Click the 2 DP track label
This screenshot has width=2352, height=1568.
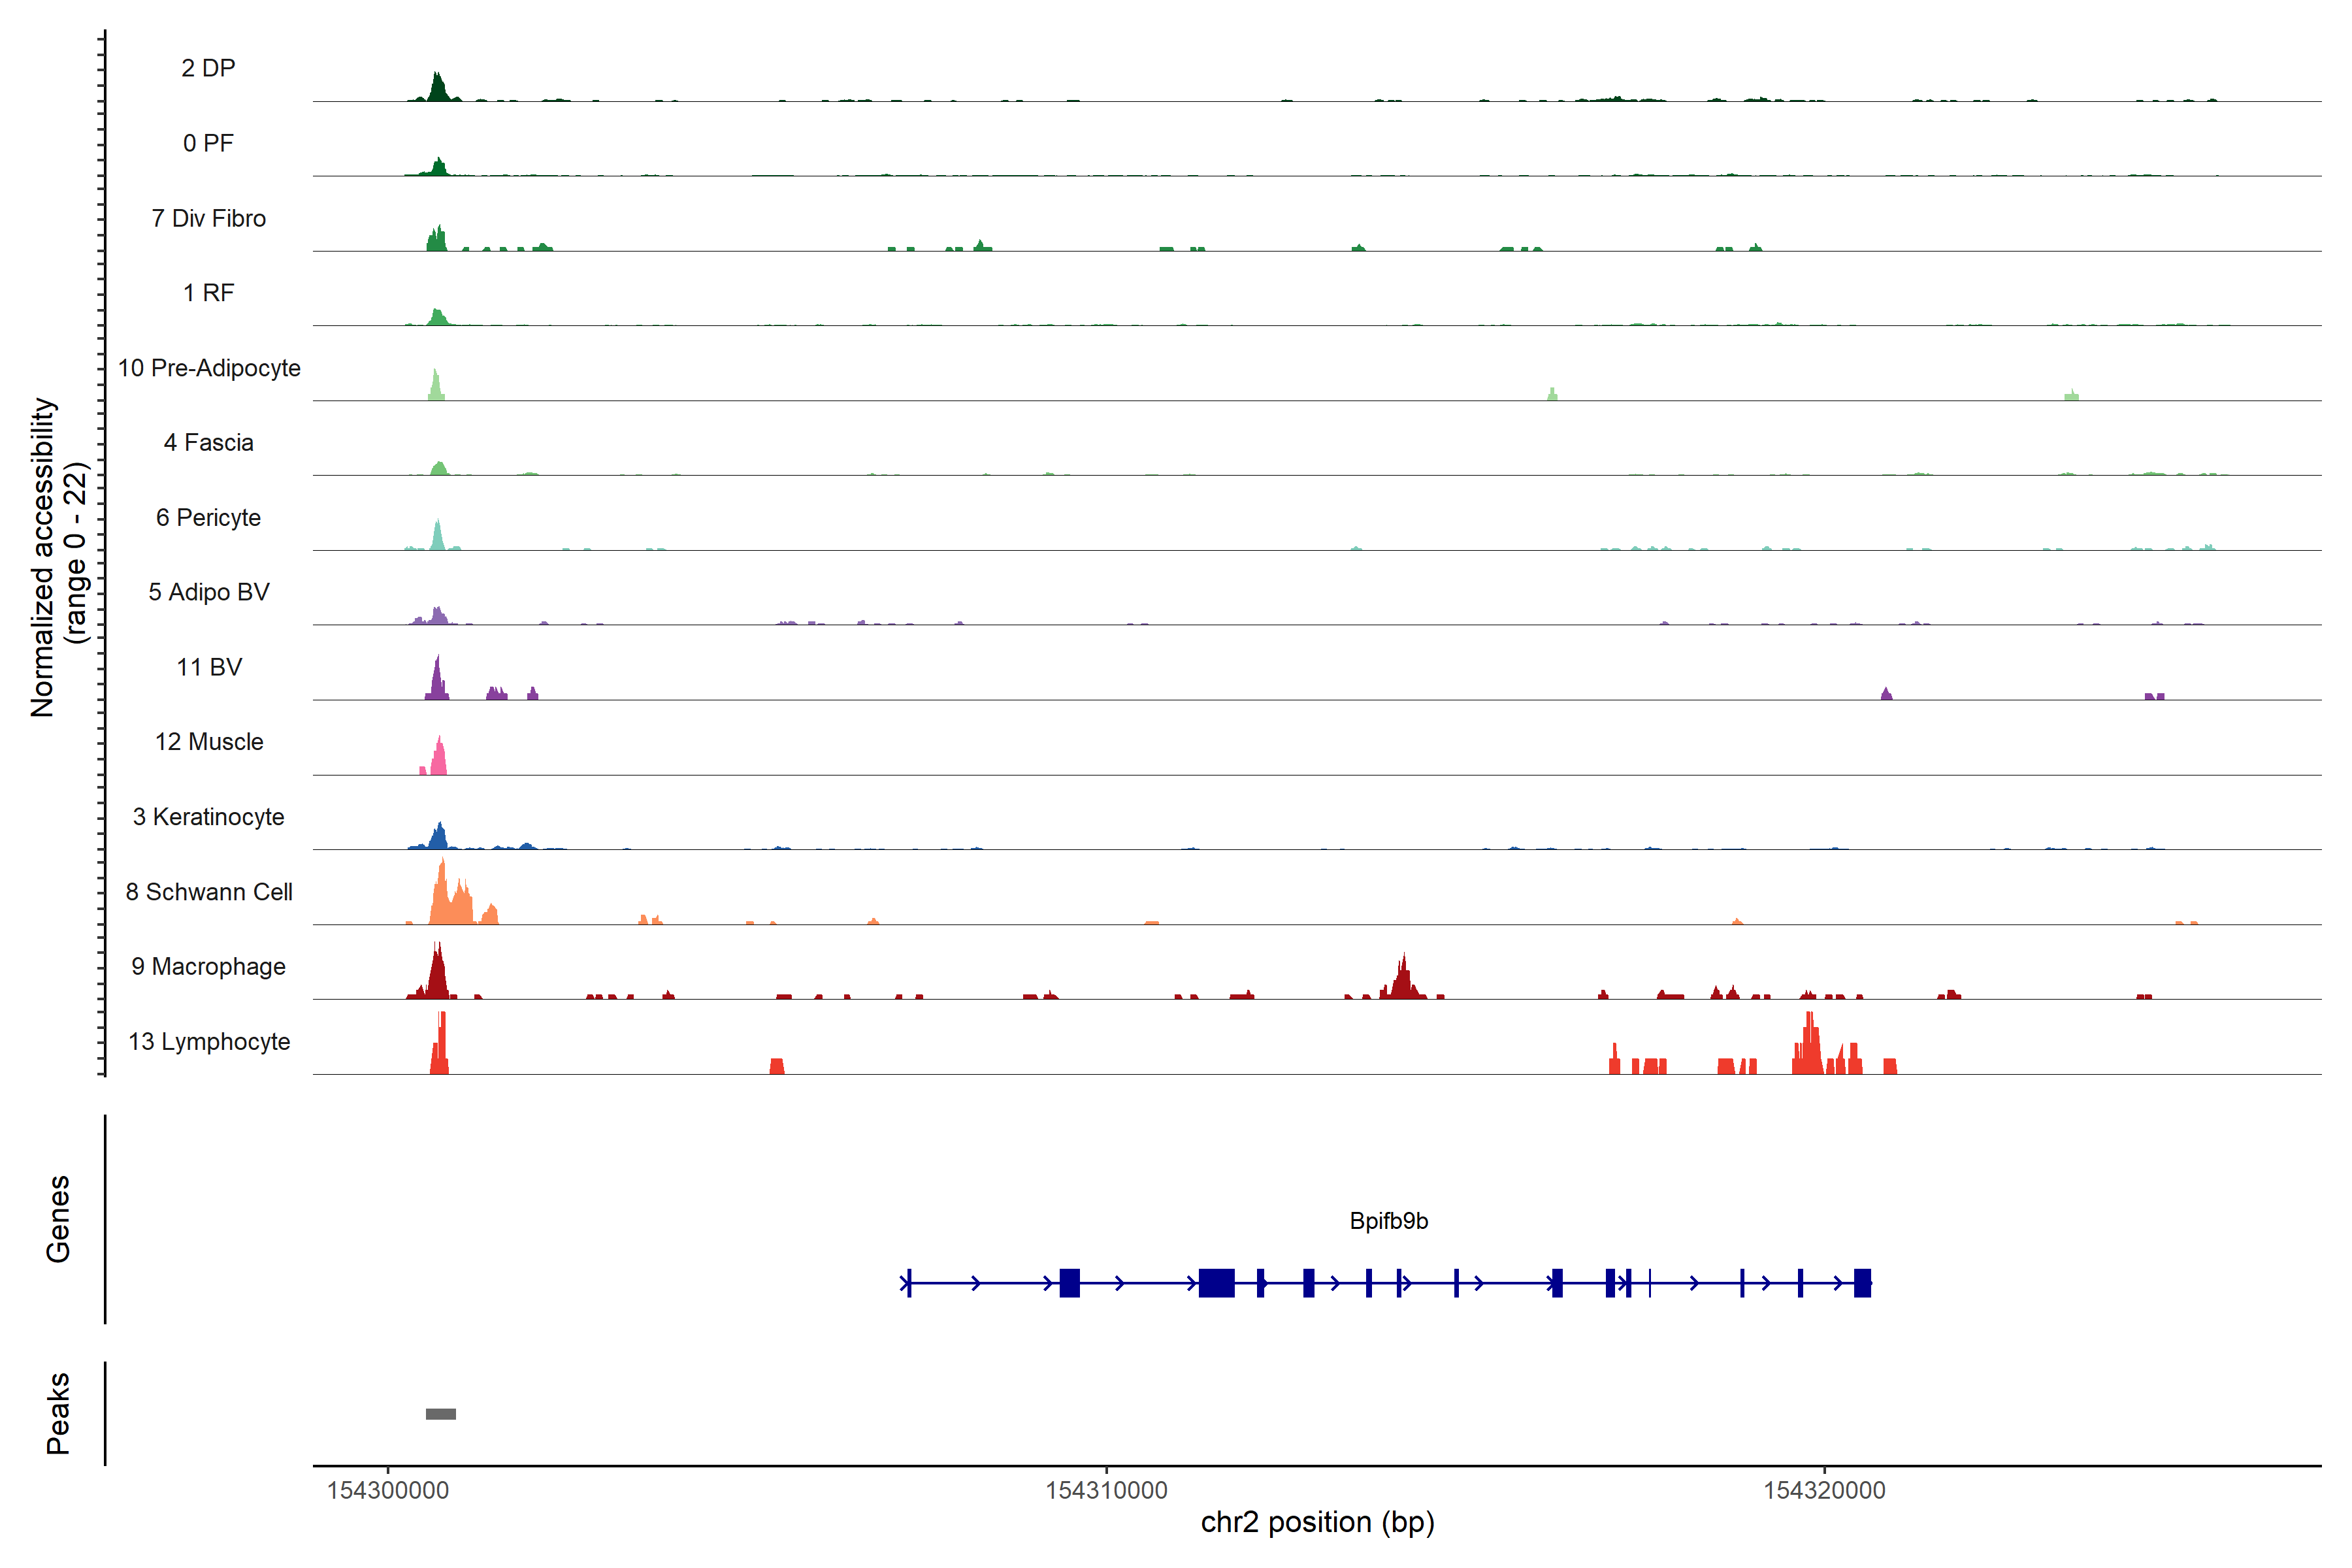coord(208,68)
